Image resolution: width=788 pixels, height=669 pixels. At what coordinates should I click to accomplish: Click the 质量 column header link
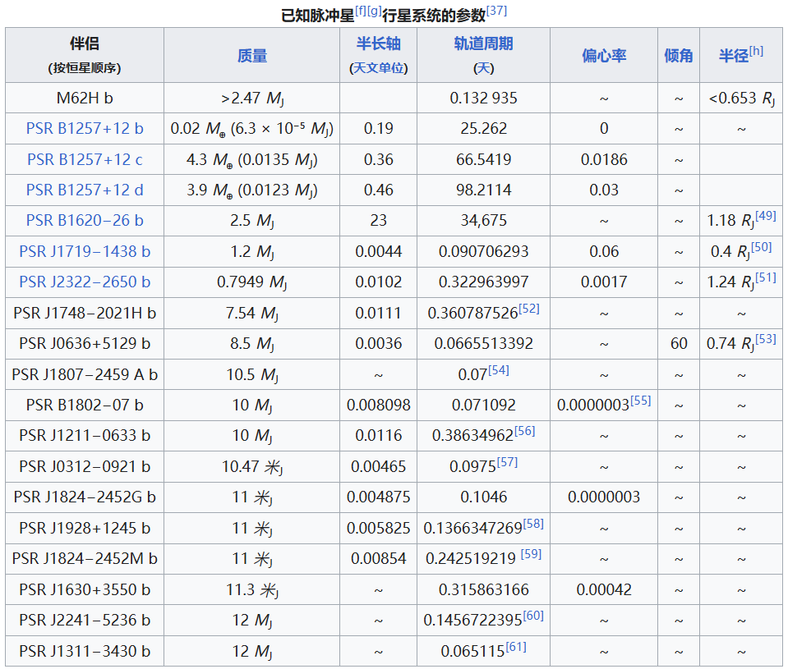coord(251,55)
